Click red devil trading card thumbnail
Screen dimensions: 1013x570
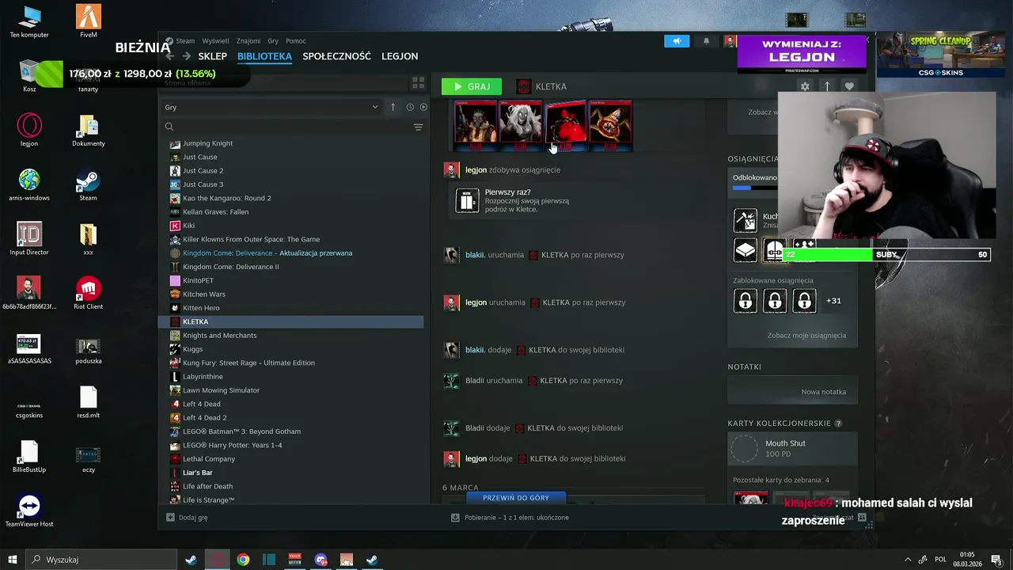[x=566, y=125]
